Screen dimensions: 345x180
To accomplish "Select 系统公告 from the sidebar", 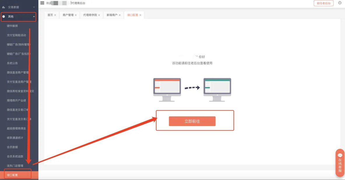I will [13, 63].
